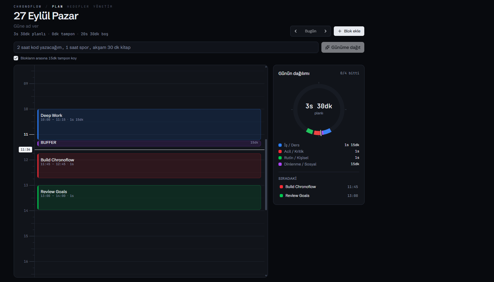The image size is (494, 282).
Task: Click the red segment of the donut chart
Action: (x=317, y=133)
